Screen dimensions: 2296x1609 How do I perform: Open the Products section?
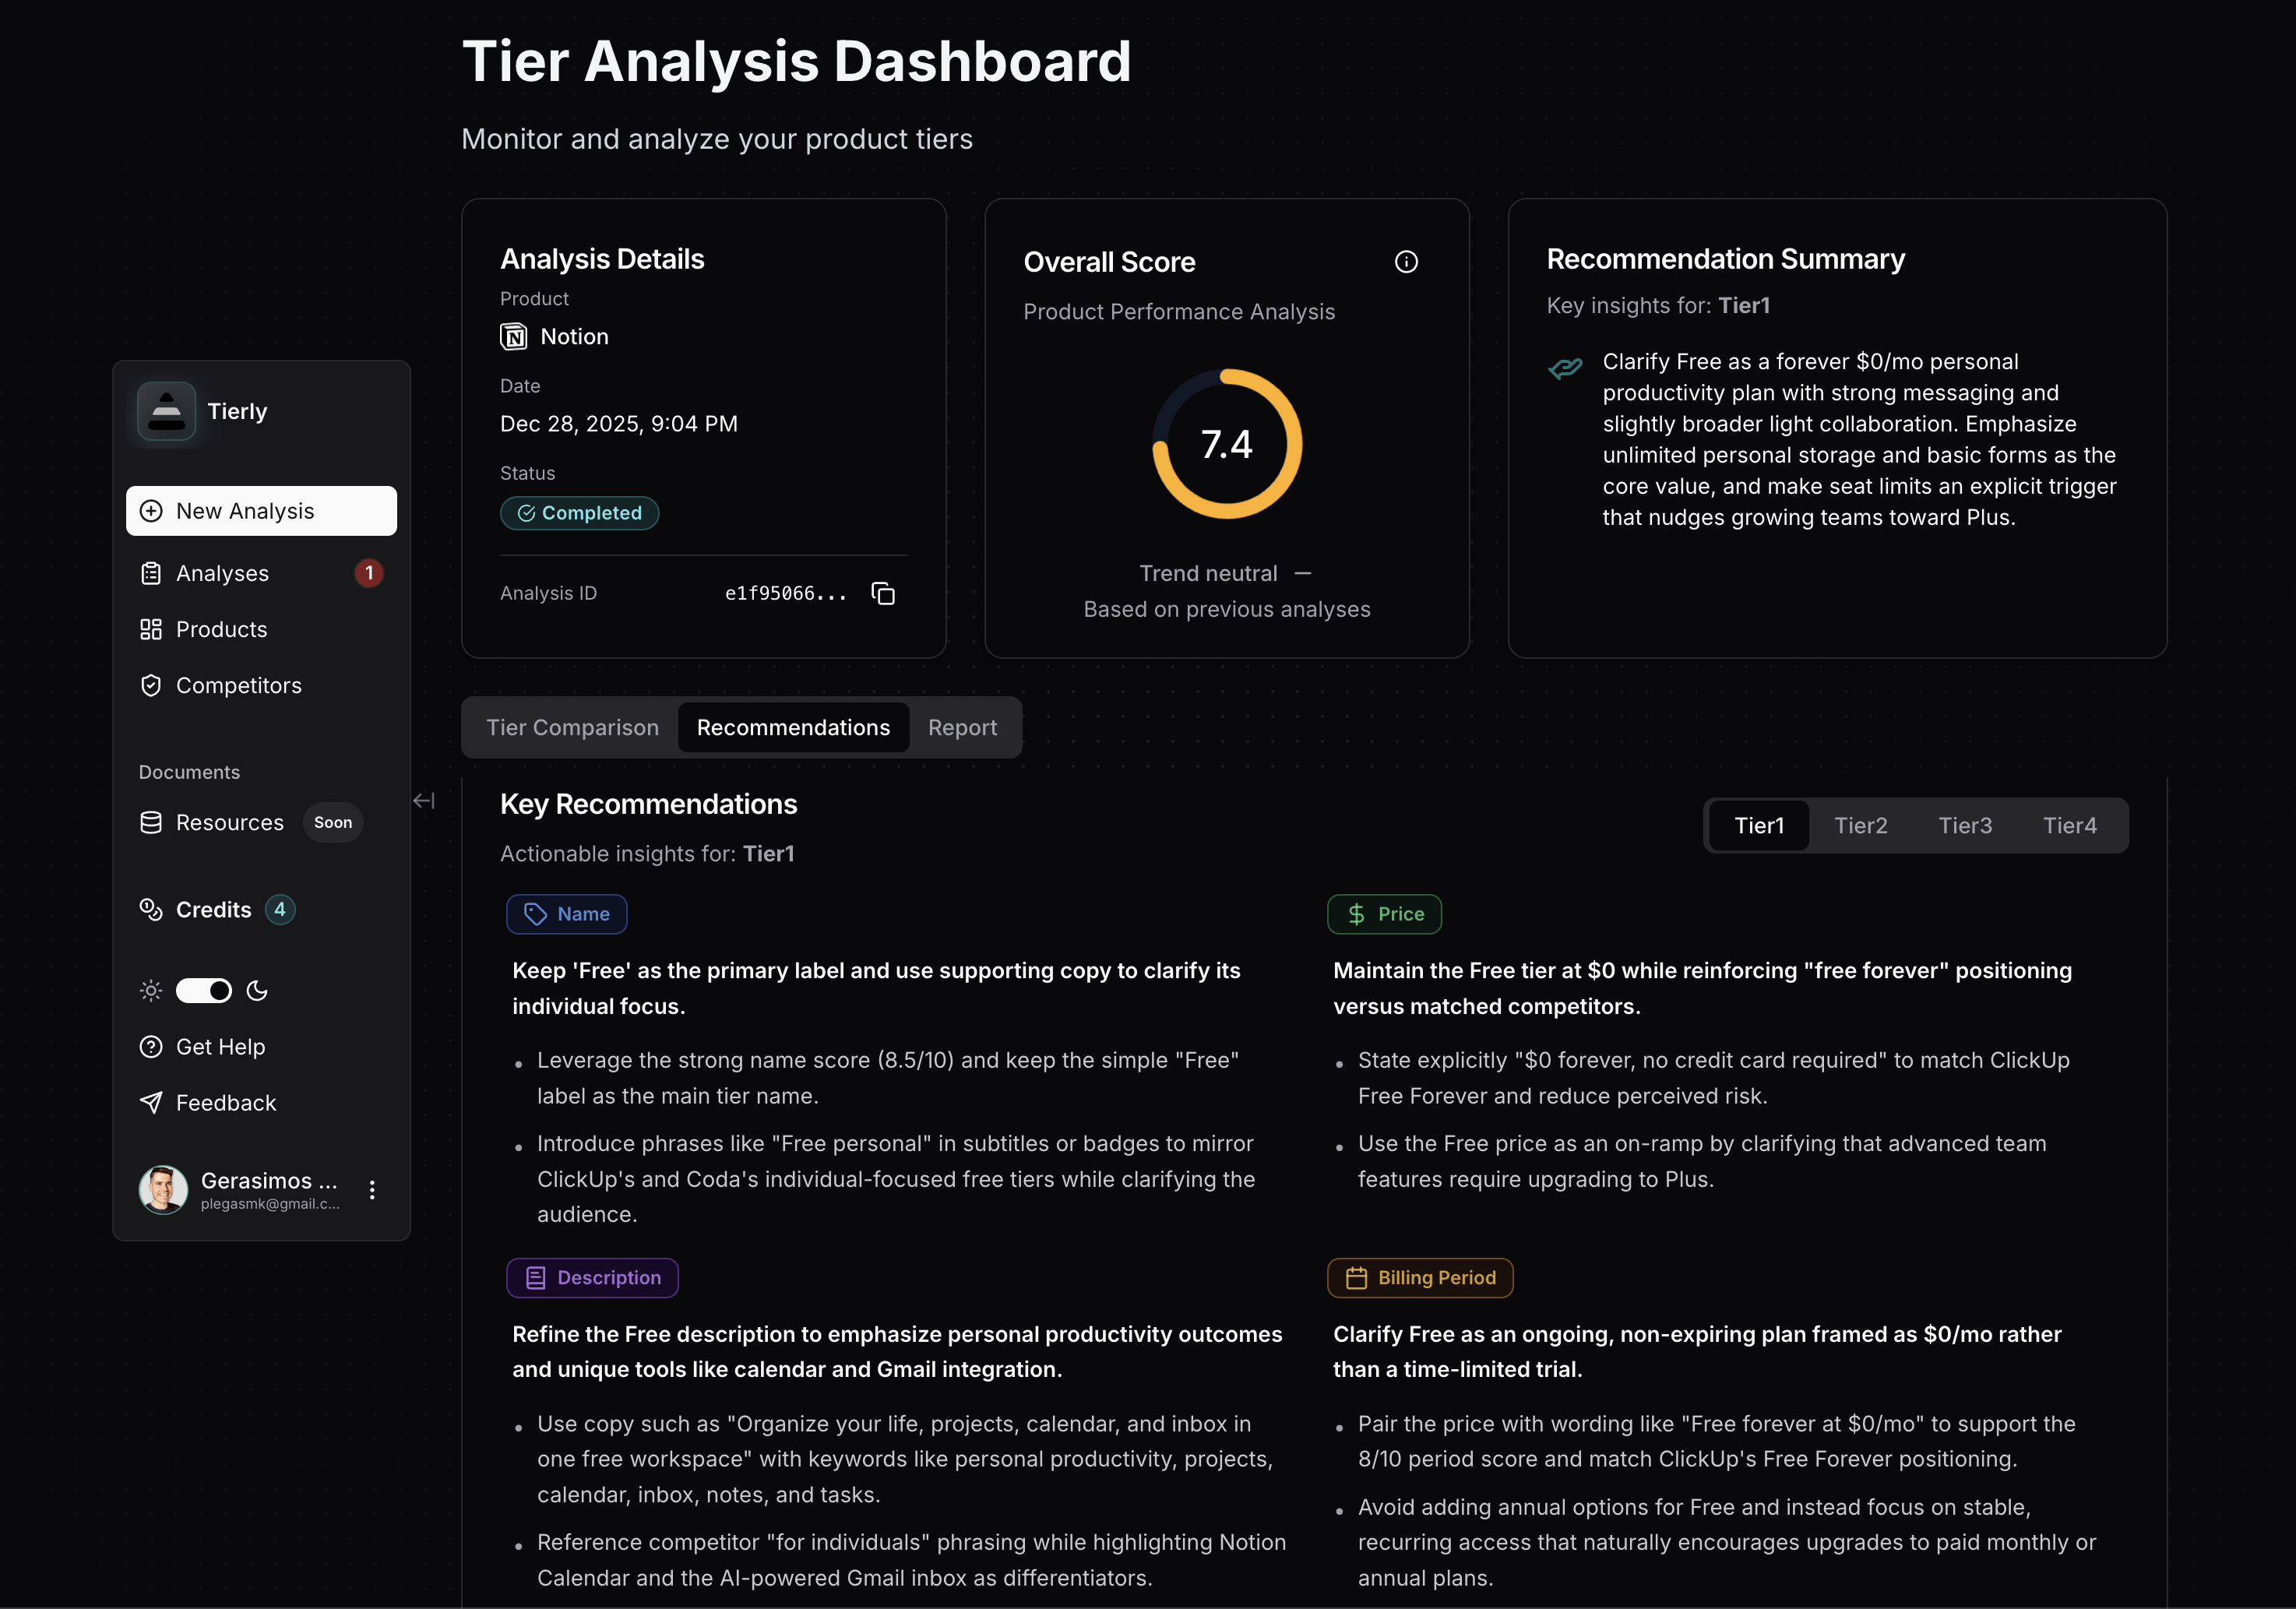[223, 629]
